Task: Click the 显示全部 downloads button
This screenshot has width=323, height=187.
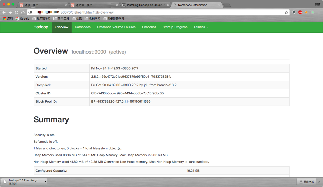Action: [x=306, y=182]
